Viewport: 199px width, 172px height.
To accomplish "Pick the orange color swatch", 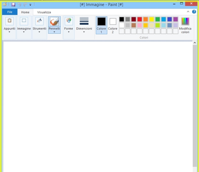I will point(146,19).
